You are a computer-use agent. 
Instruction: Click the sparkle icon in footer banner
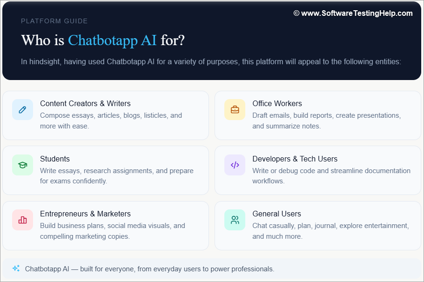point(16,269)
